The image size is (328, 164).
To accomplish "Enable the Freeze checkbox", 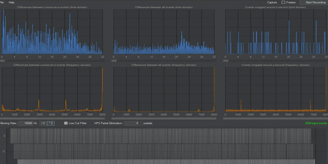I will point(283,2).
